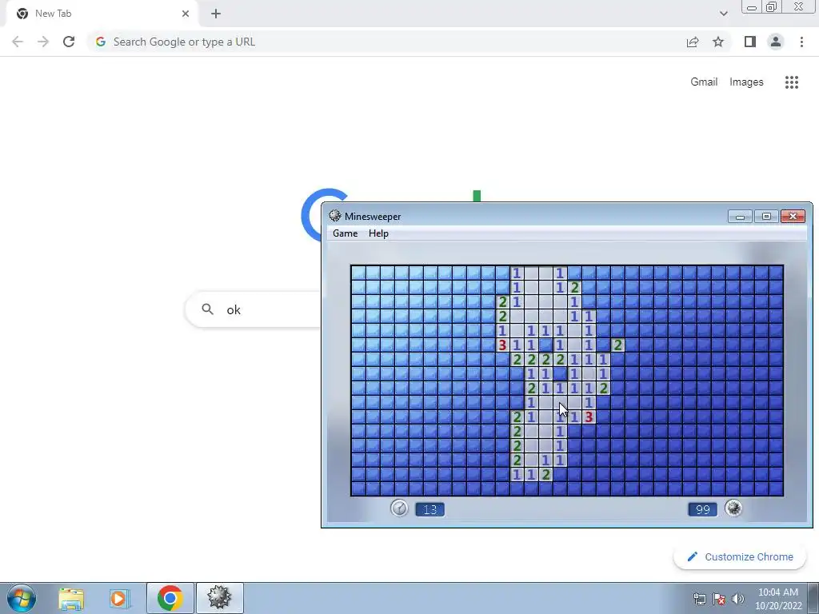
Task: Bookmark this tab with the star icon
Action: pos(718,42)
